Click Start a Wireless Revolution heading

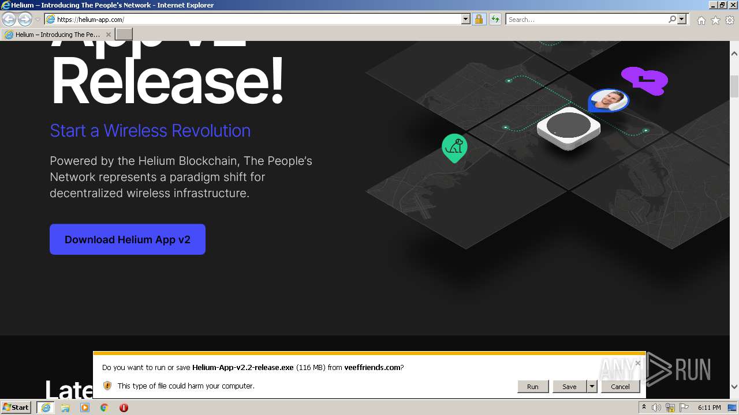[x=150, y=131]
